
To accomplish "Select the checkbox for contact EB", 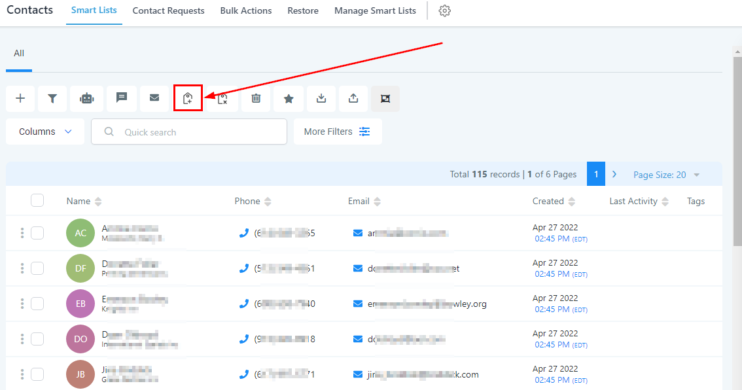I will click(x=37, y=303).
